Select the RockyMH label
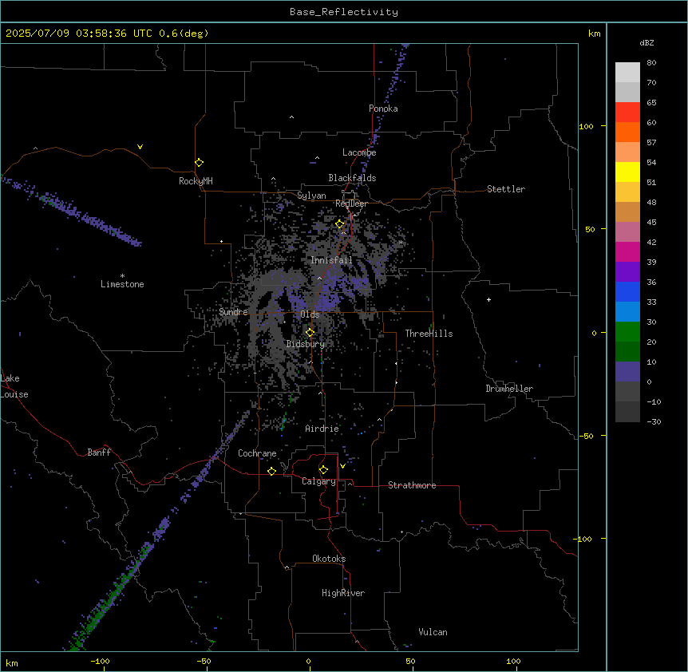Viewport: 688px width, 672px height. (196, 181)
